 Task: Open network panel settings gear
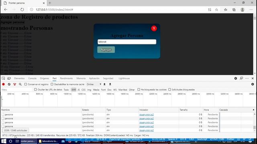[253, 84]
